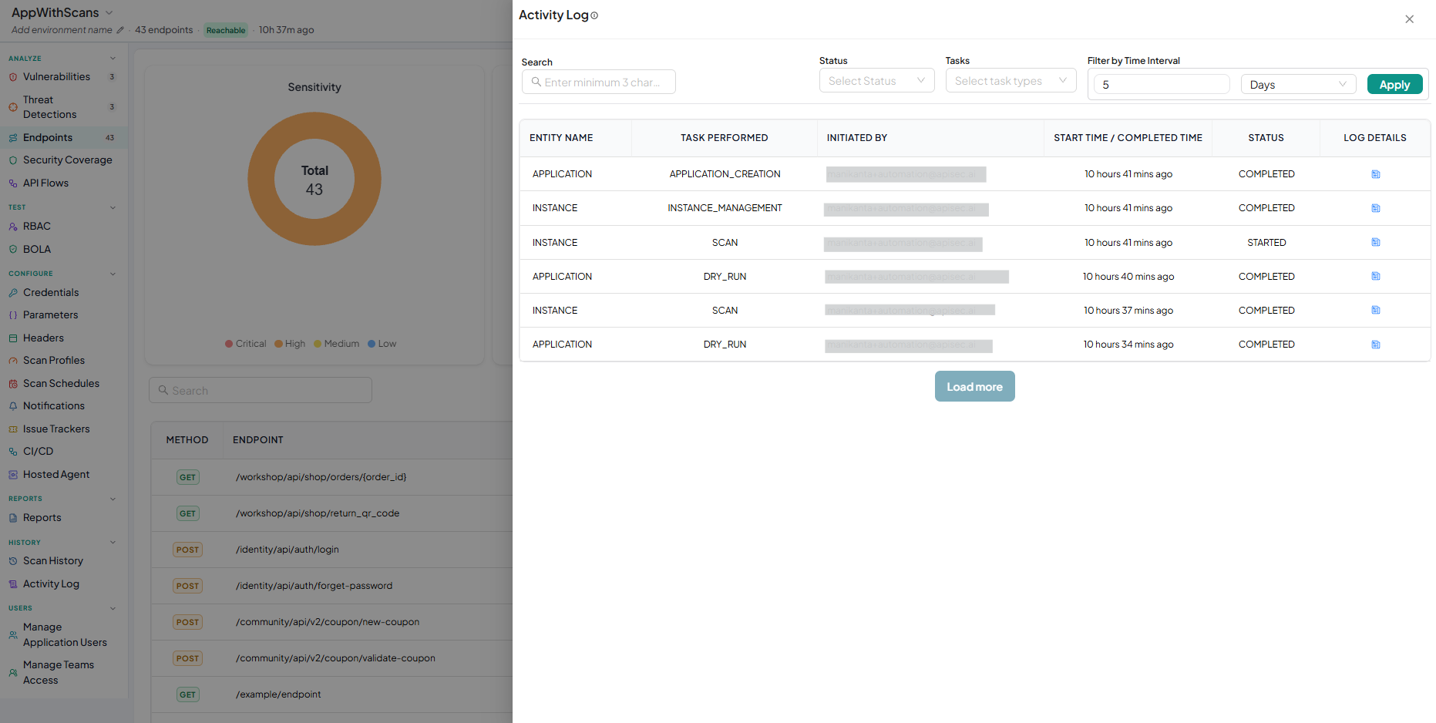Collapse the TEST sidebar section
The height and width of the screenshot is (723, 1436).
(x=113, y=207)
